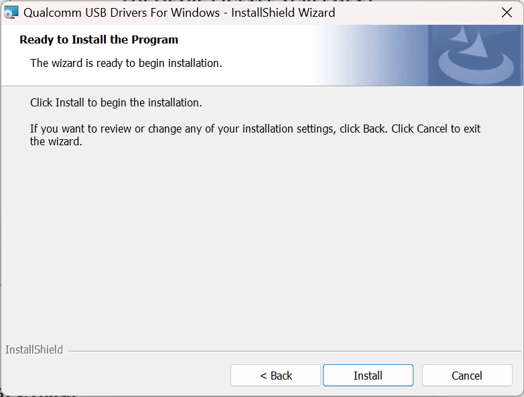
Task: Click the installer icon in the title bar
Action: pos(11,13)
